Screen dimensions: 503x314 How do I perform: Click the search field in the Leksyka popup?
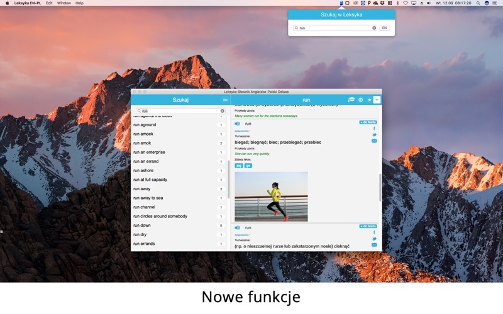tap(335, 28)
